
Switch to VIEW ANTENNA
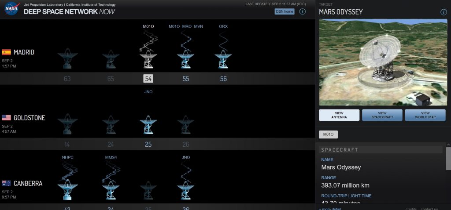point(339,115)
